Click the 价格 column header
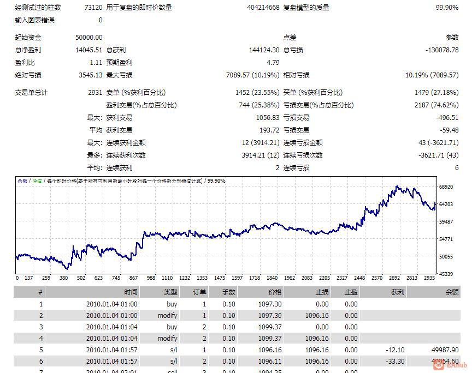472x373 pixels. pos(276,292)
